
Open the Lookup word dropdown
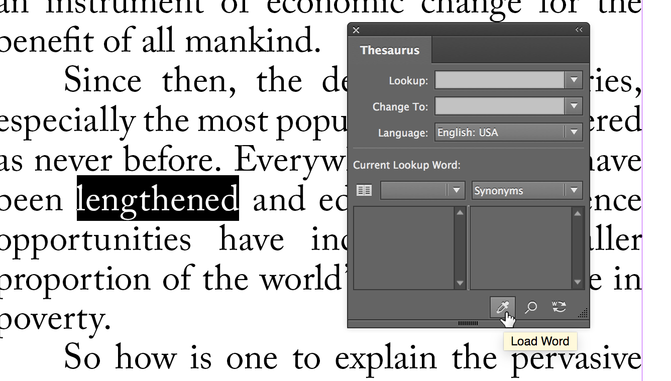point(574,80)
